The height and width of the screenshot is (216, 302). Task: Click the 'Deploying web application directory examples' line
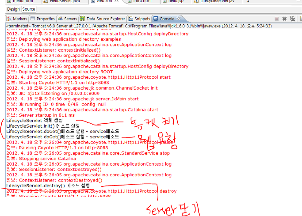click(64, 39)
